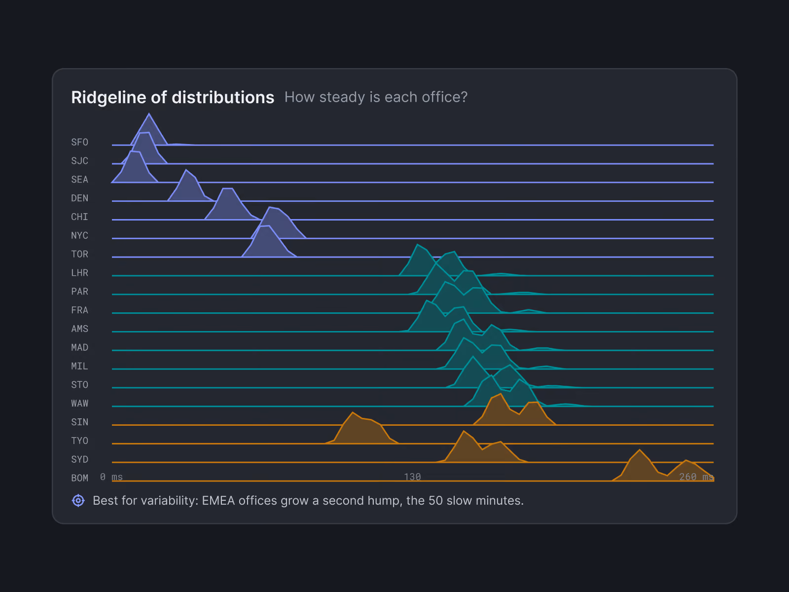Select the AMS row label
This screenshot has width=789, height=592.
(79, 329)
